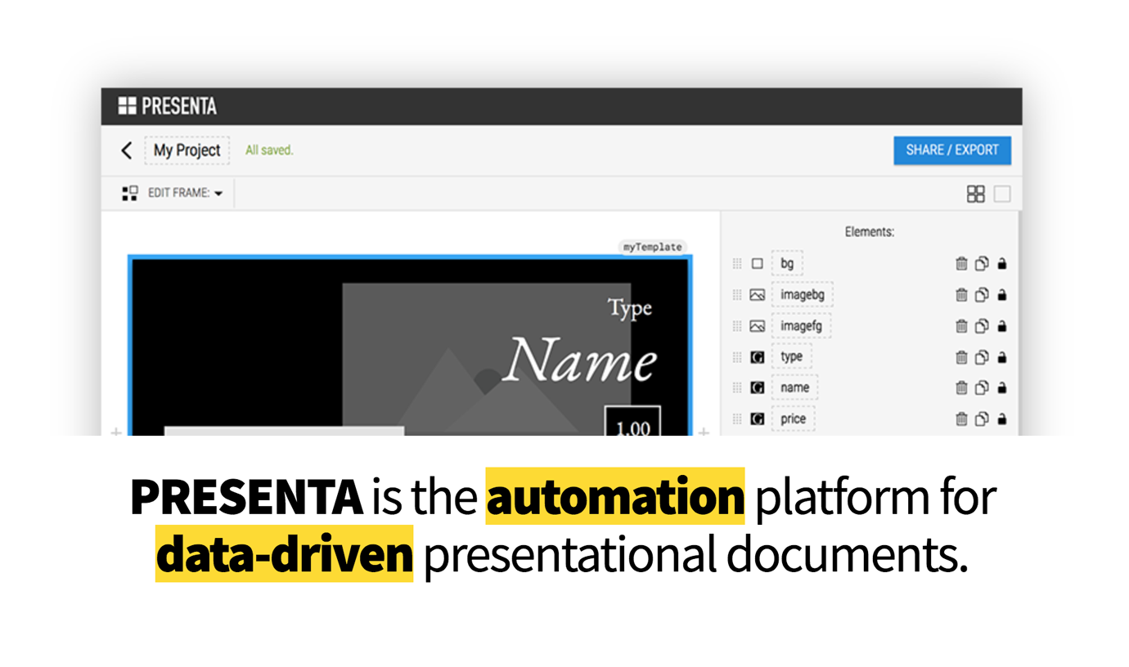Image resolution: width=1129 pixels, height=667 pixels.
Task: Delete the bg element
Action: (961, 264)
